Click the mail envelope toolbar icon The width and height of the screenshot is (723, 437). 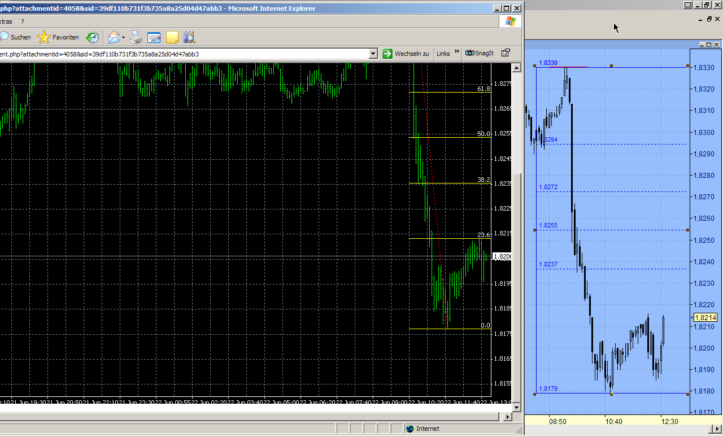(114, 37)
